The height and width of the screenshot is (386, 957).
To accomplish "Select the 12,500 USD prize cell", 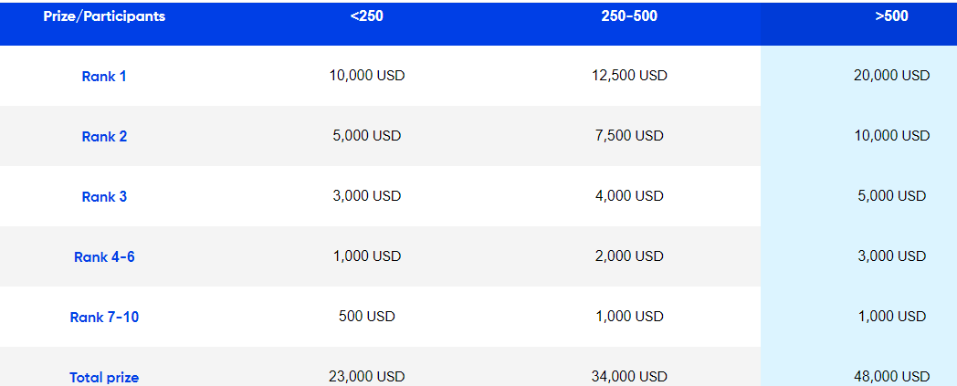I will (629, 76).
